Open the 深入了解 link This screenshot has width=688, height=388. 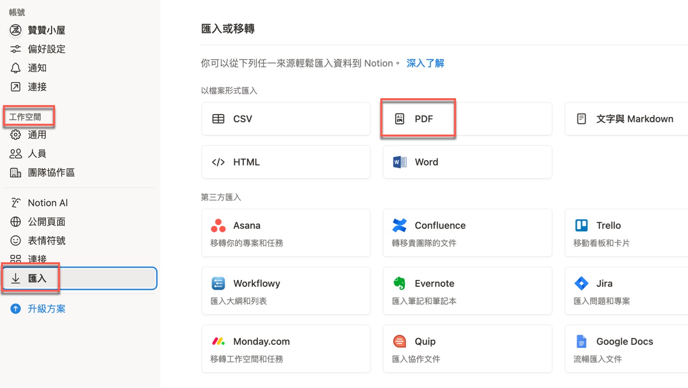(x=426, y=63)
